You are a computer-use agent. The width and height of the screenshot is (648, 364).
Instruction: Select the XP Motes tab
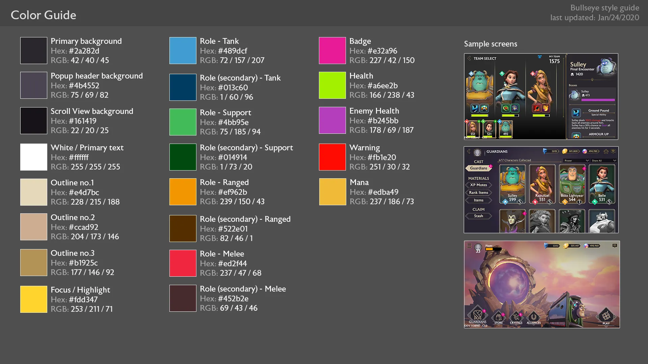coord(479,185)
